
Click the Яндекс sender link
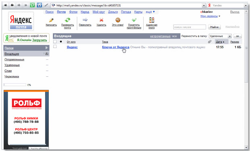tap(72, 47)
